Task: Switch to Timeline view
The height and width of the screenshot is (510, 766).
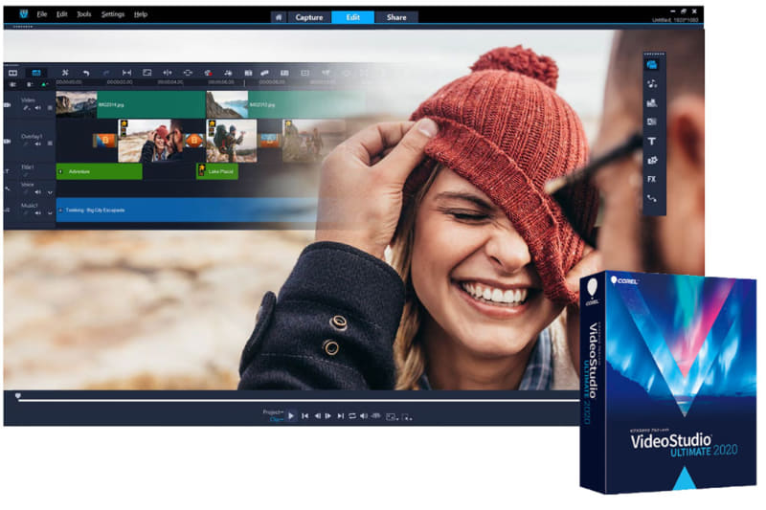Action: pos(36,73)
